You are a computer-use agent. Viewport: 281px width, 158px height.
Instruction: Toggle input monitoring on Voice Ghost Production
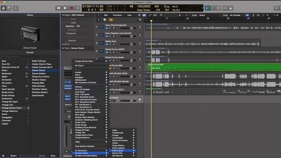coord(117,28)
